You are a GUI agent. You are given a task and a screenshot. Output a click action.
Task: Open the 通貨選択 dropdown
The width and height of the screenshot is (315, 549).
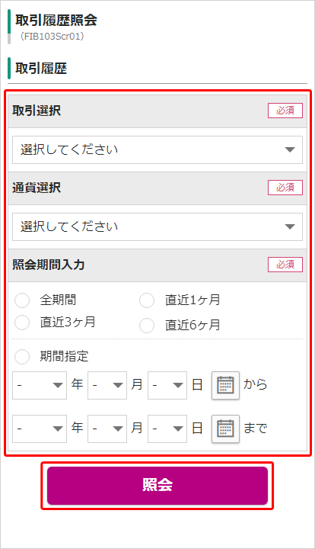pos(157,227)
